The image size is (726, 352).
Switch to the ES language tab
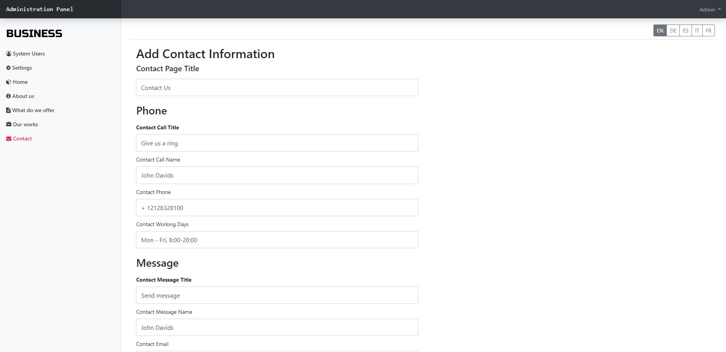[x=685, y=31]
